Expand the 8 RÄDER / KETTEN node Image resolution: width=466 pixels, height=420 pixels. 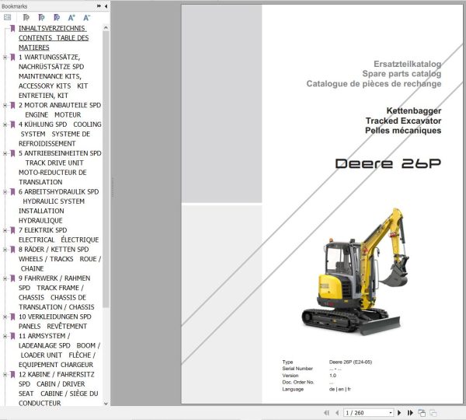click(x=5, y=250)
